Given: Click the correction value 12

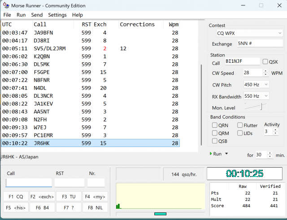Looking at the screenshot, I should click(123, 48).
